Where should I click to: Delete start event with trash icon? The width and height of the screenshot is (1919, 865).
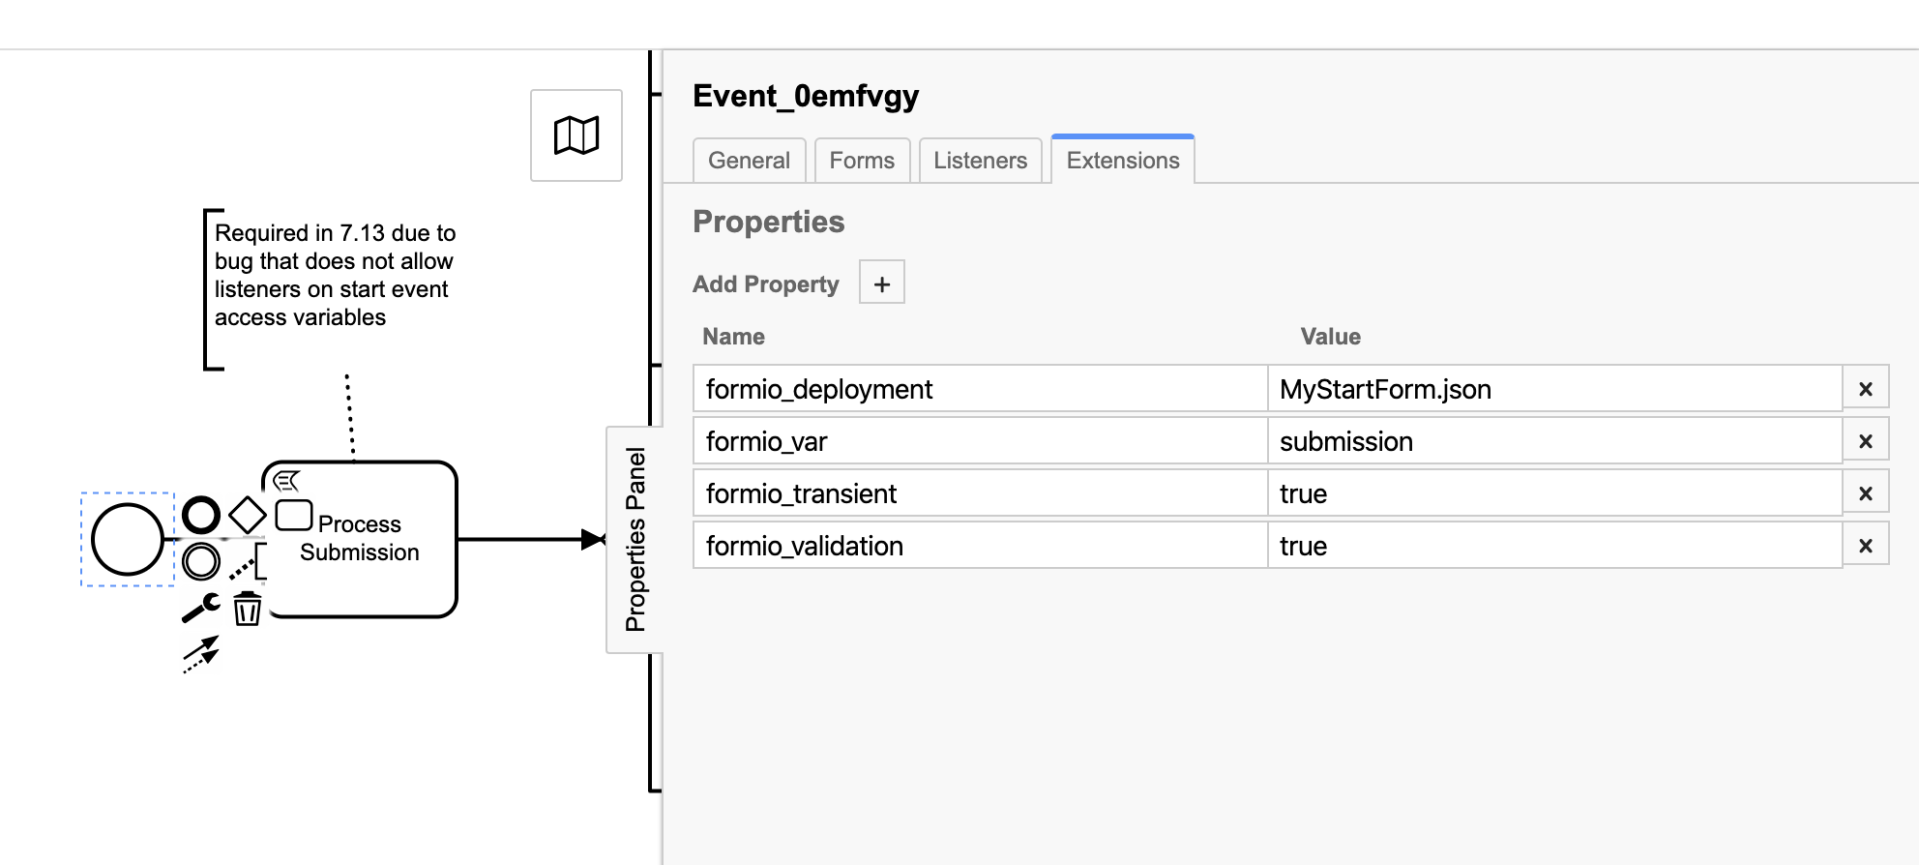pyautogui.click(x=248, y=609)
